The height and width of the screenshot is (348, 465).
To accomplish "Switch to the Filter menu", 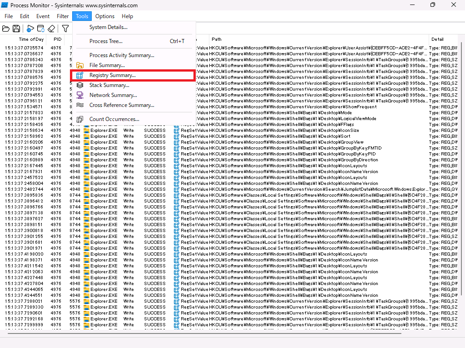I will click(62, 16).
